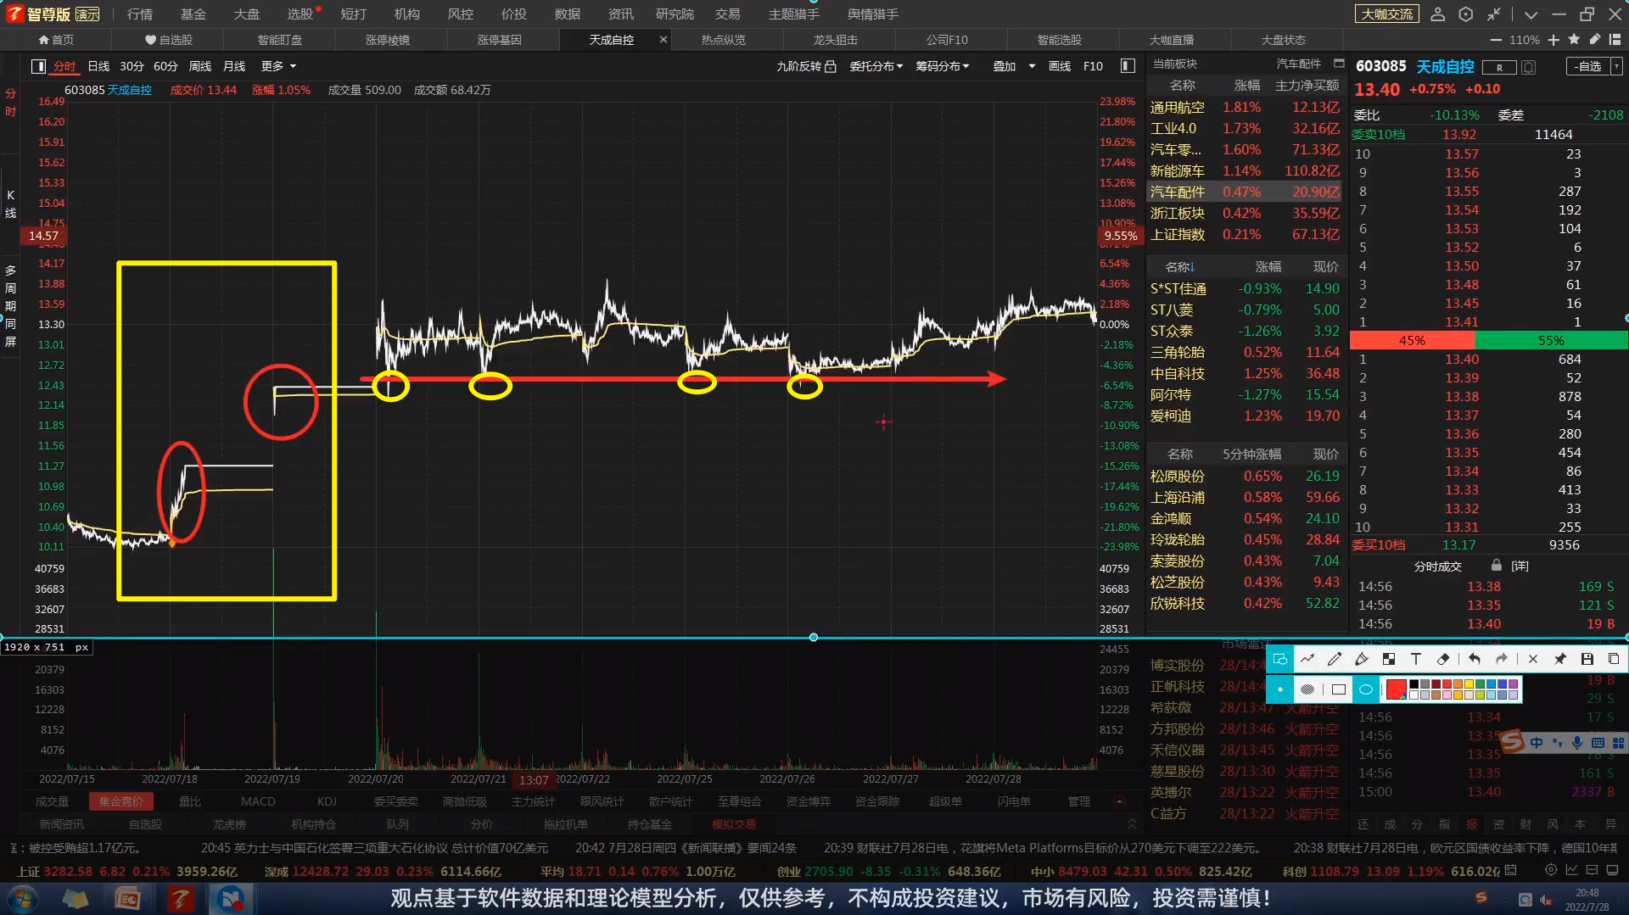
Task: Switch to 日线 daily chart
Action: click(x=98, y=66)
